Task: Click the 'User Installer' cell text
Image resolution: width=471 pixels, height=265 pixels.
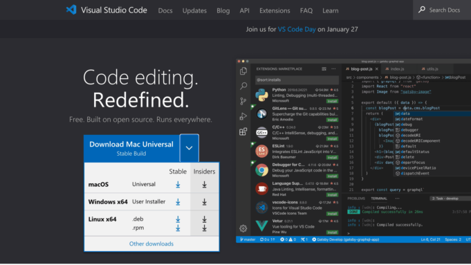Action: point(149,201)
